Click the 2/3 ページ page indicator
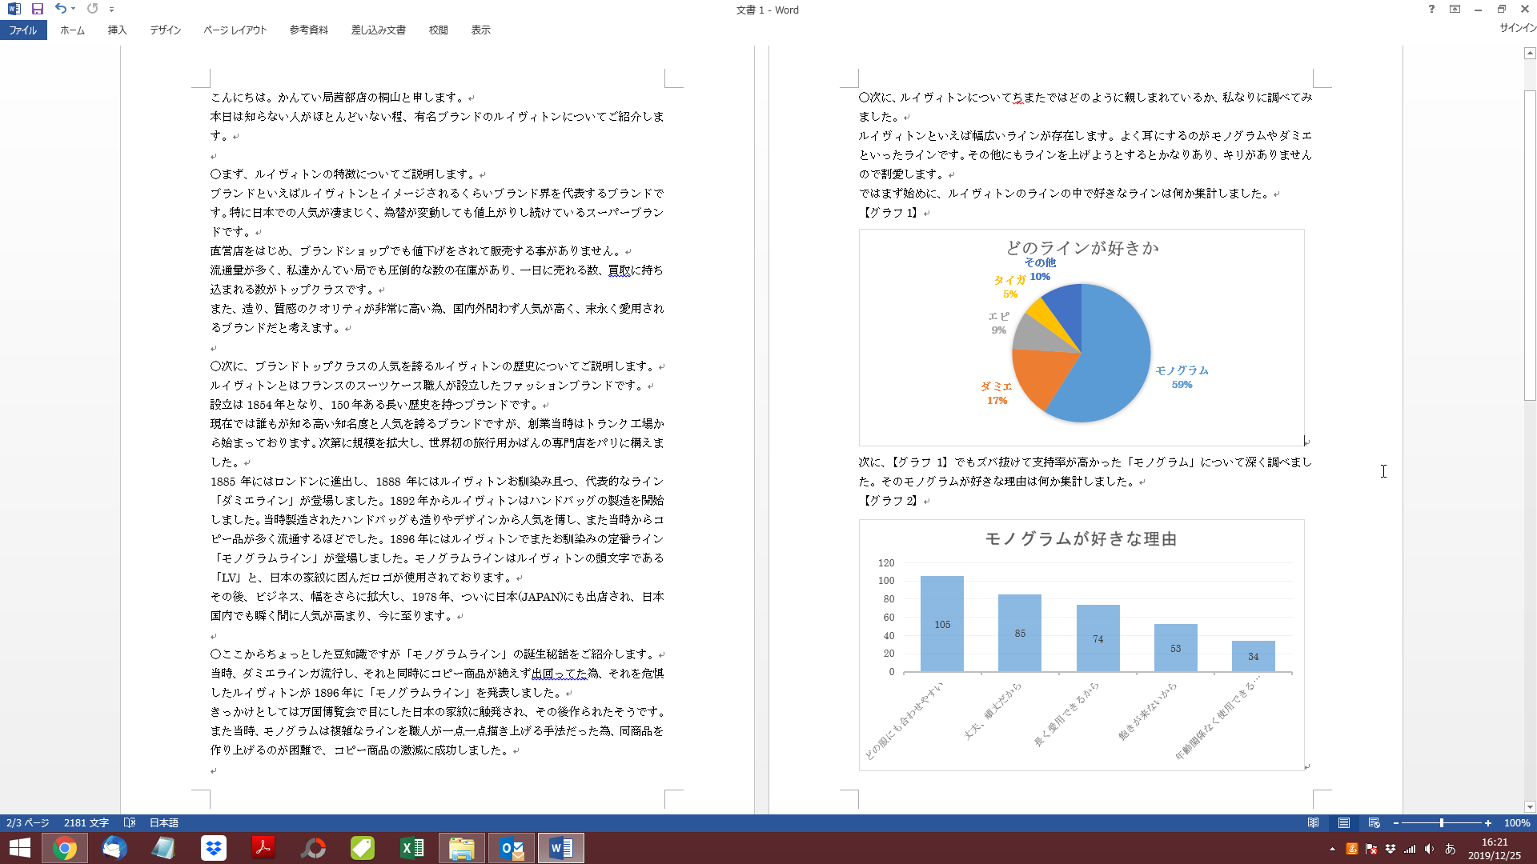 pos(28,823)
